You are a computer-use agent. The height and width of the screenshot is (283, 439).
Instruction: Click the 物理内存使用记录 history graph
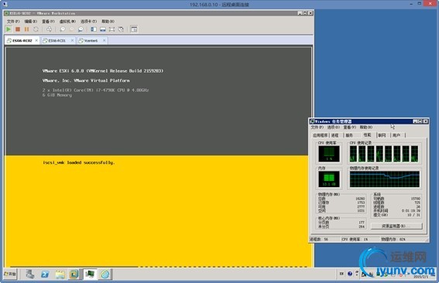coord(385,179)
